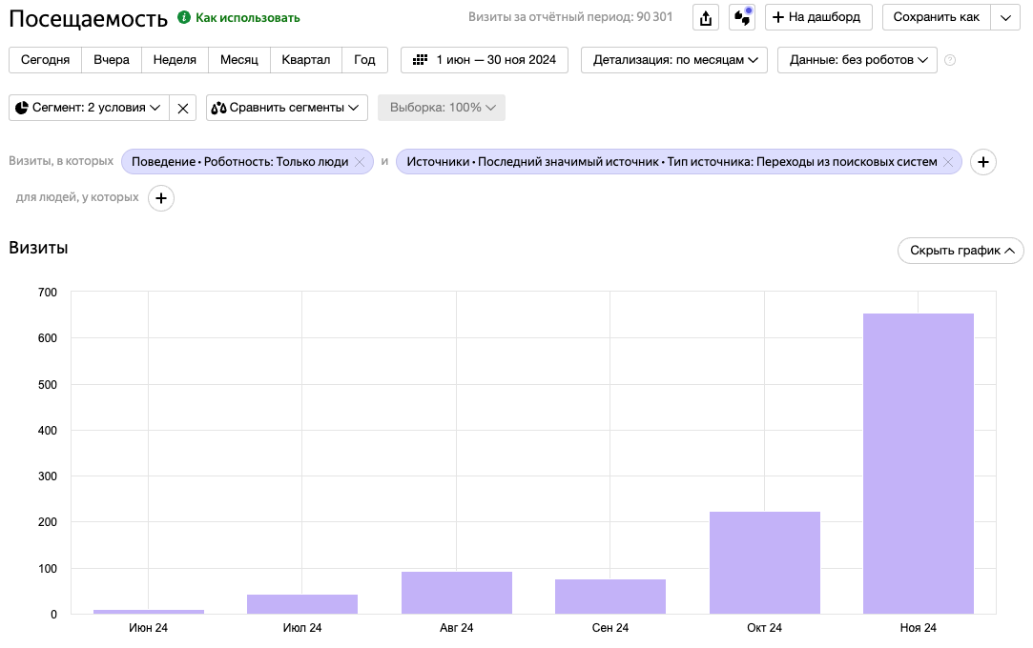Click the export/share report icon
1033x648 pixels.
point(706,18)
